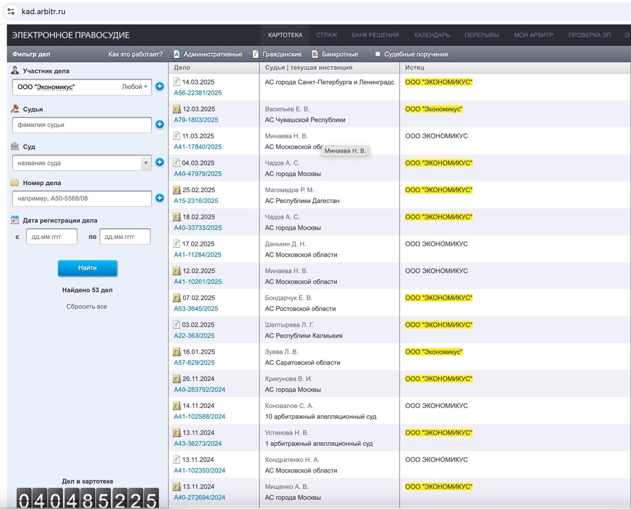Open the Картотека tab
Viewport: 631px width, 509px height.
285,35
